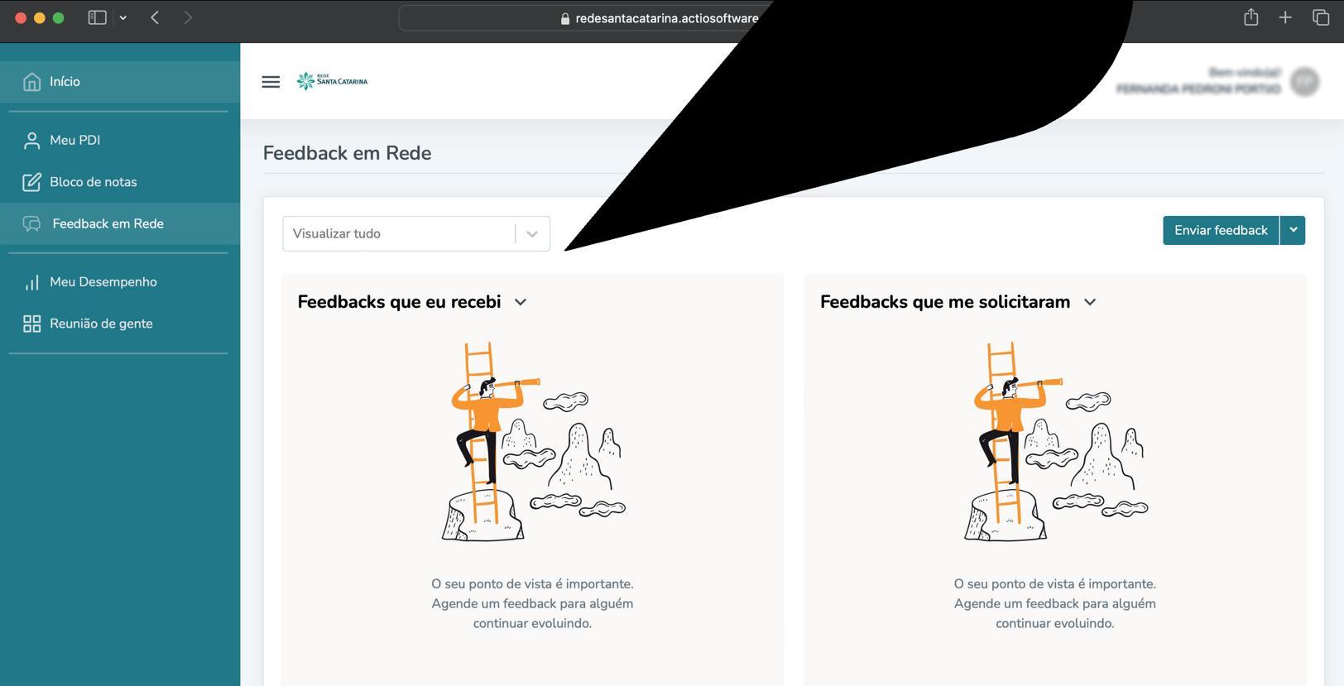Toggle the Safari sidebar button
The image size is (1344, 686).
tap(98, 17)
